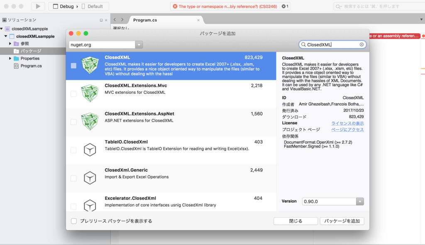The height and width of the screenshot is (245, 425).
Task: Click the パッケージを追加 button
Action: click(342, 221)
